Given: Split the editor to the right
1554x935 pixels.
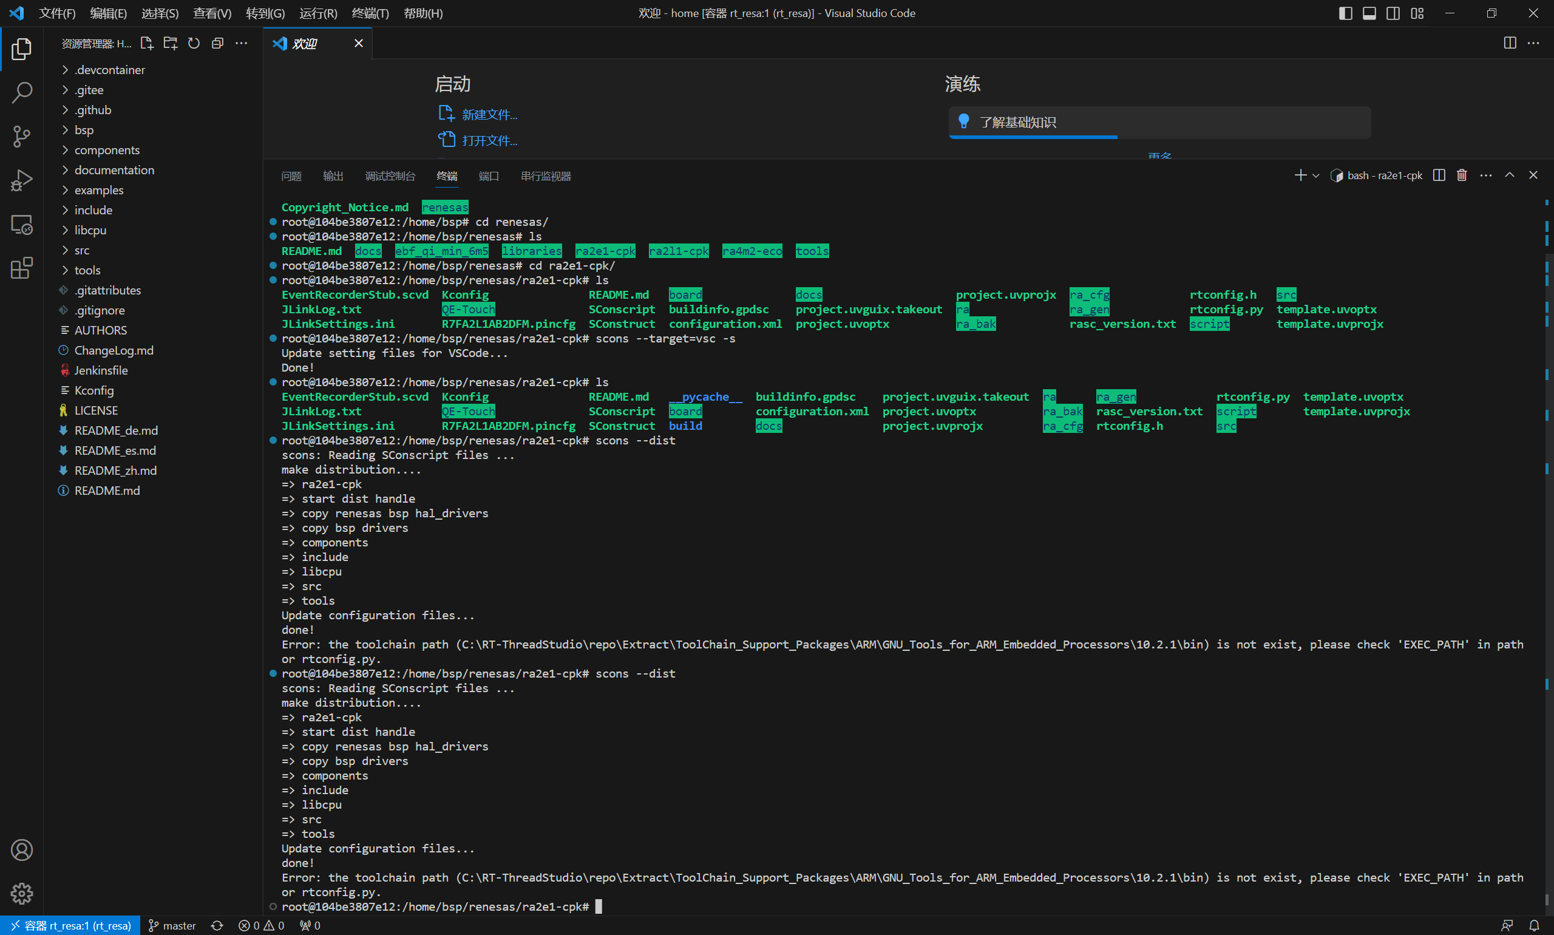Looking at the screenshot, I should pyautogui.click(x=1510, y=43).
